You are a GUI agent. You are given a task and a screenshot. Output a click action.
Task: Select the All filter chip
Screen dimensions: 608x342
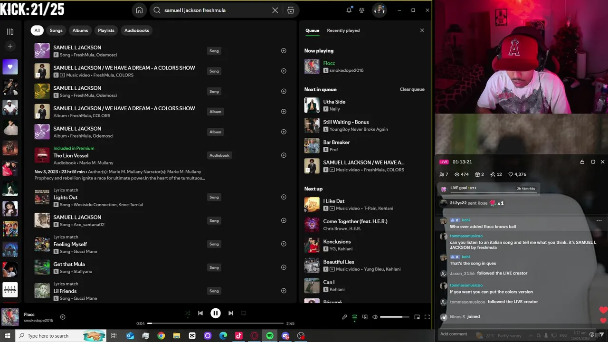(37, 30)
